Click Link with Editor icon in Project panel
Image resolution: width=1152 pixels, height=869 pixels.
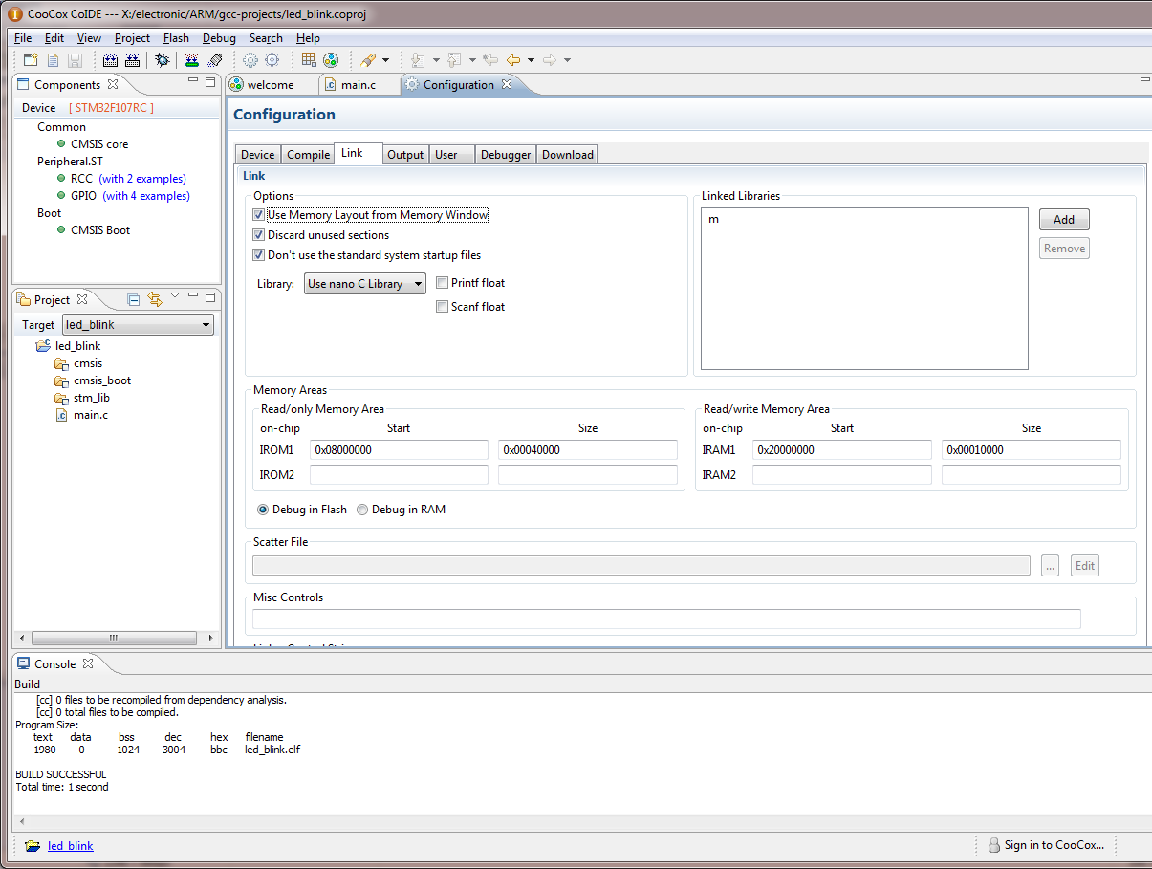pos(155,299)
